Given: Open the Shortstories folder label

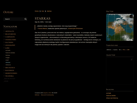Looking at the screenshot, I should [11, 73].
